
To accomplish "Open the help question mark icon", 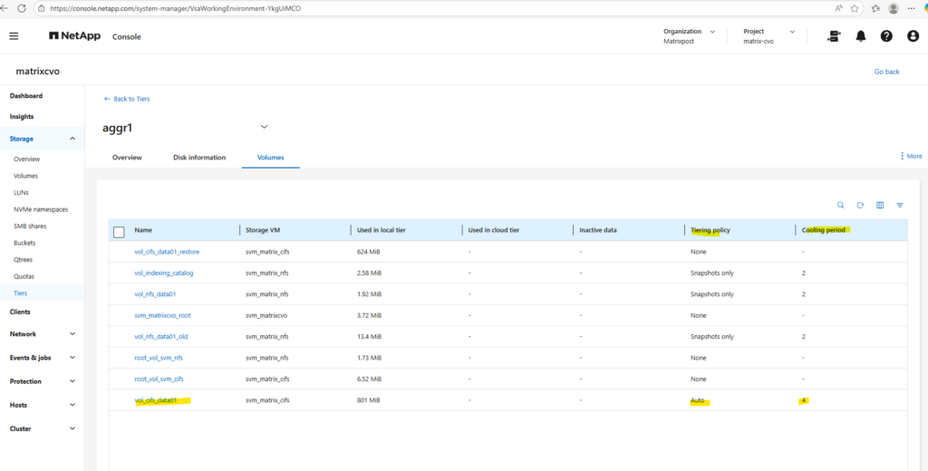I will pyautogui.click(x=886, y=36).
